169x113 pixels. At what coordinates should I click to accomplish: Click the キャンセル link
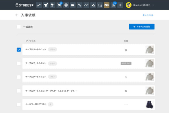coord(148,15)
